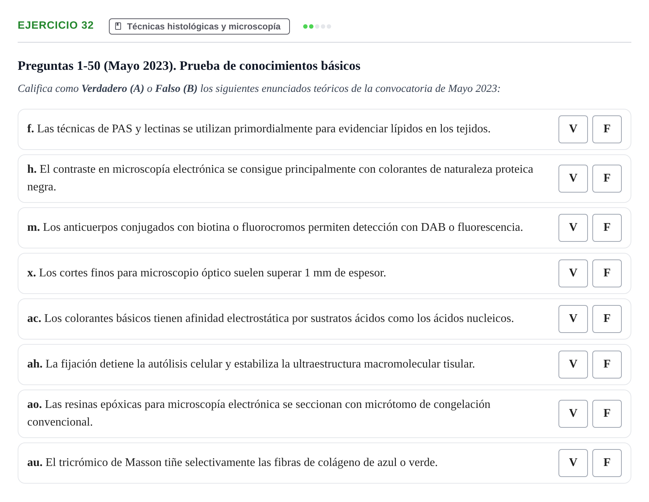This screenshot has height=502, width=649.
Task: Pick V for statement ac on colorantes básicos
Action: (573, 319)
